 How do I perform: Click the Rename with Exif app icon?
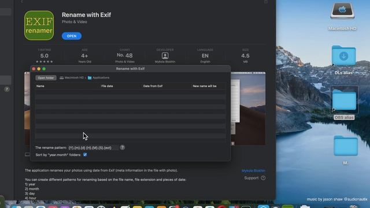[x=39, y=25]
